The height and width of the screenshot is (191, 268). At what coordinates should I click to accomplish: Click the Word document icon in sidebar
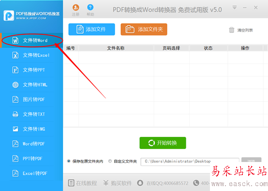click(x=15, y=41)
